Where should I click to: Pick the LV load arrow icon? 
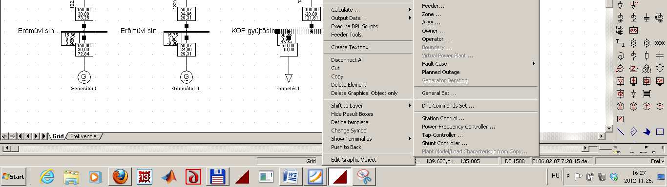(x=633, y=4)
